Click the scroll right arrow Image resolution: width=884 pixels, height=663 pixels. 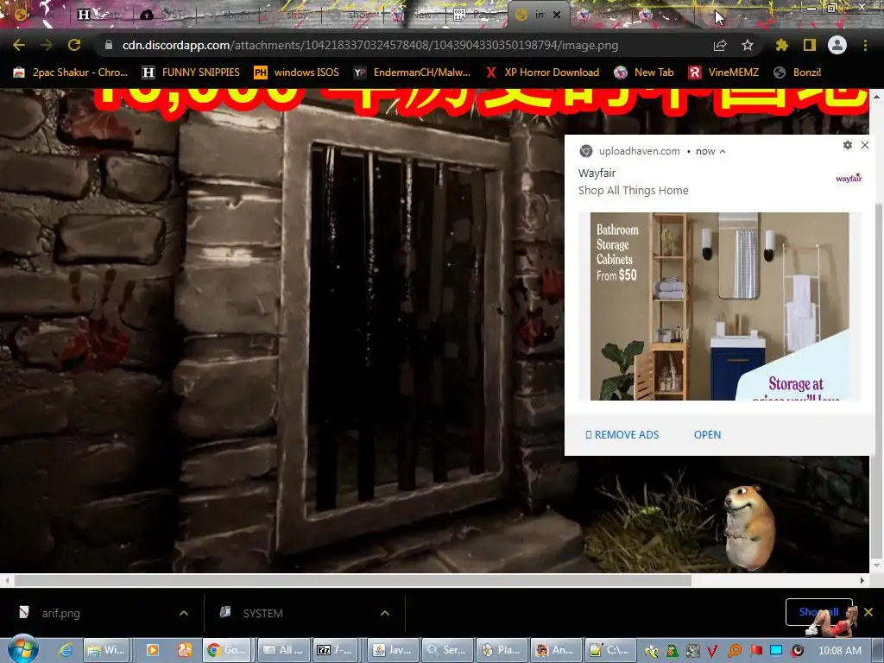click(x=862, y=581)
